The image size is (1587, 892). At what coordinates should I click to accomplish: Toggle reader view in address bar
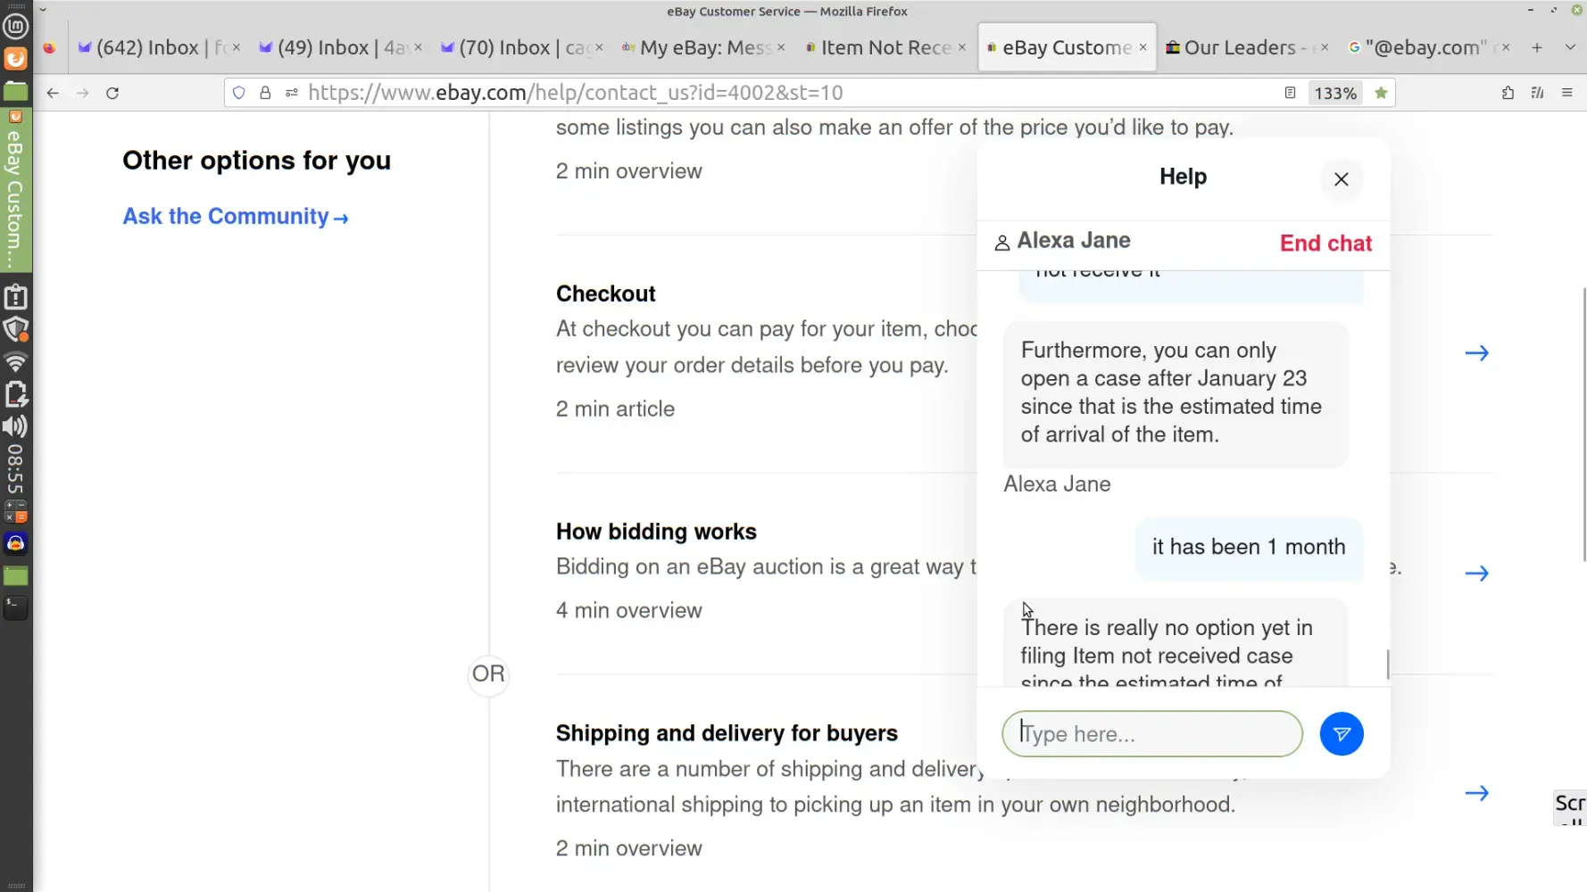[x=1290, y=93]
